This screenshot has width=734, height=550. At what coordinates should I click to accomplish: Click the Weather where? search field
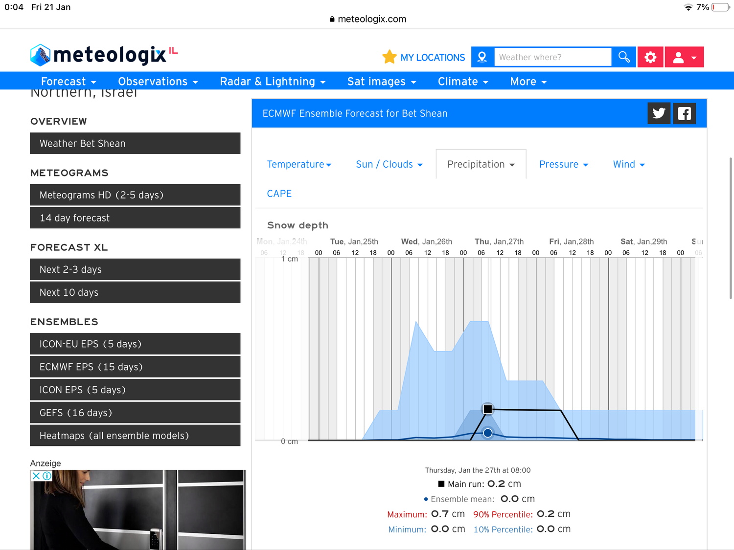point(552,57)
